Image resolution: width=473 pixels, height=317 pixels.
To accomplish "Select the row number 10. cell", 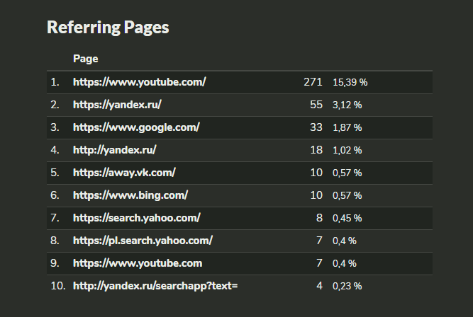I will pyautogui.click(x=58, y=286).
